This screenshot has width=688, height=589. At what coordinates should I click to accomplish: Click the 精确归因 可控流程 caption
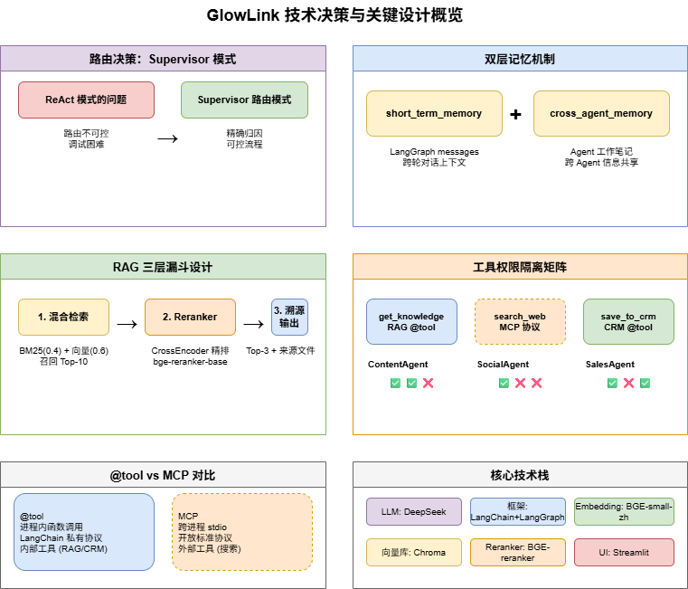(x=244, y=138)
